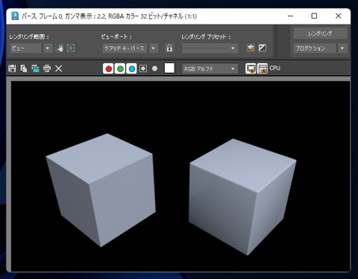Click the 3ds Max window title icon

pyautogui.click(x=15, y=16)
